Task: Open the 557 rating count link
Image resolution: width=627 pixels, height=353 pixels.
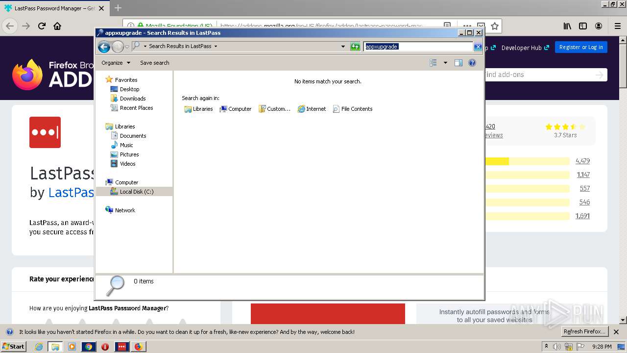Action: tap(584, 188)
